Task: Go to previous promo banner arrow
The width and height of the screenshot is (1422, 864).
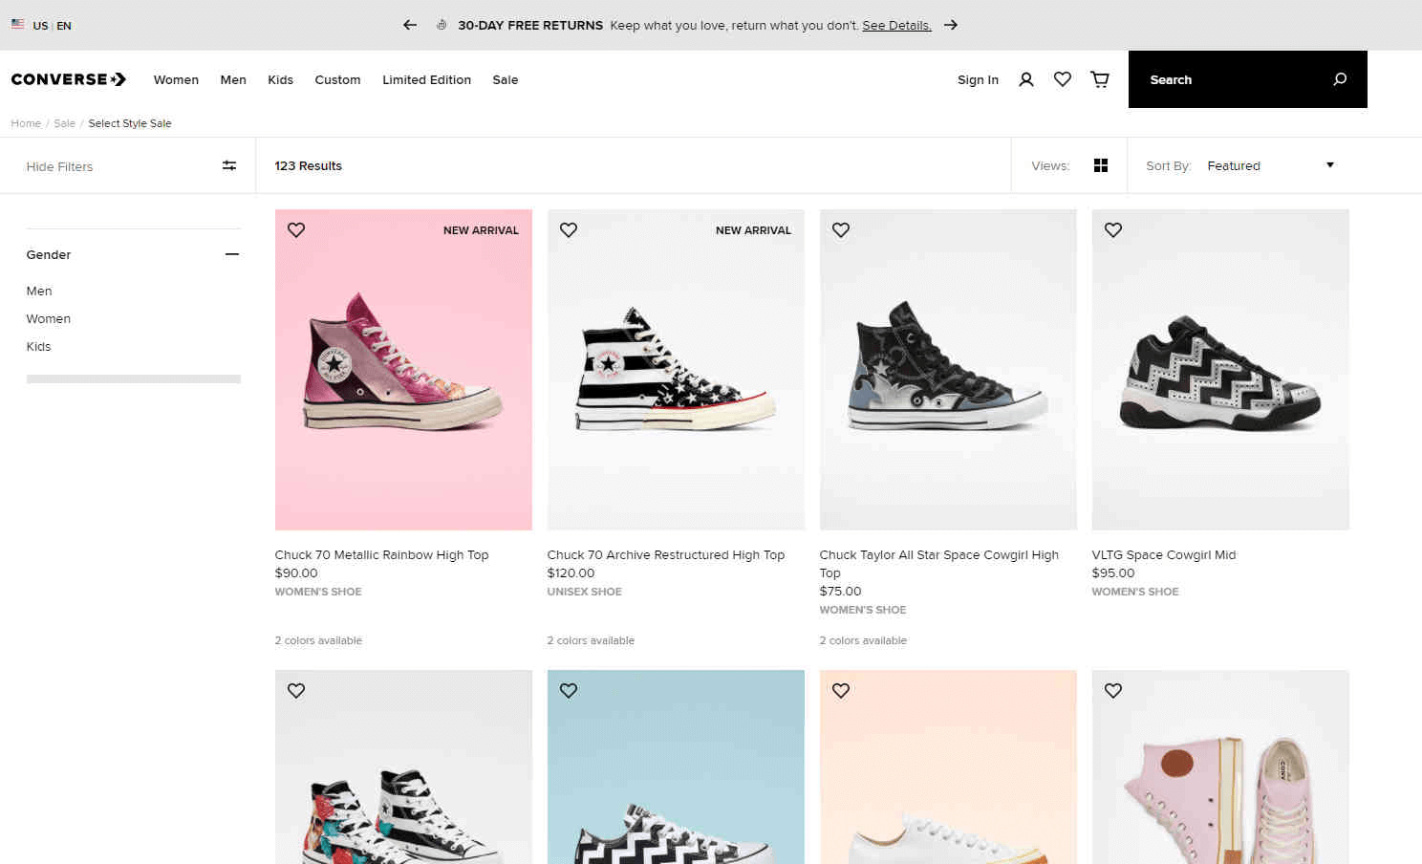Action: (x=410, y=25)
